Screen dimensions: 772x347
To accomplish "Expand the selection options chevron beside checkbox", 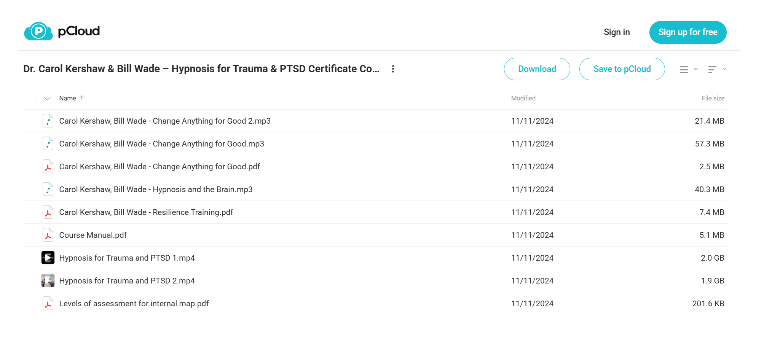I will [x=47, y=99].
